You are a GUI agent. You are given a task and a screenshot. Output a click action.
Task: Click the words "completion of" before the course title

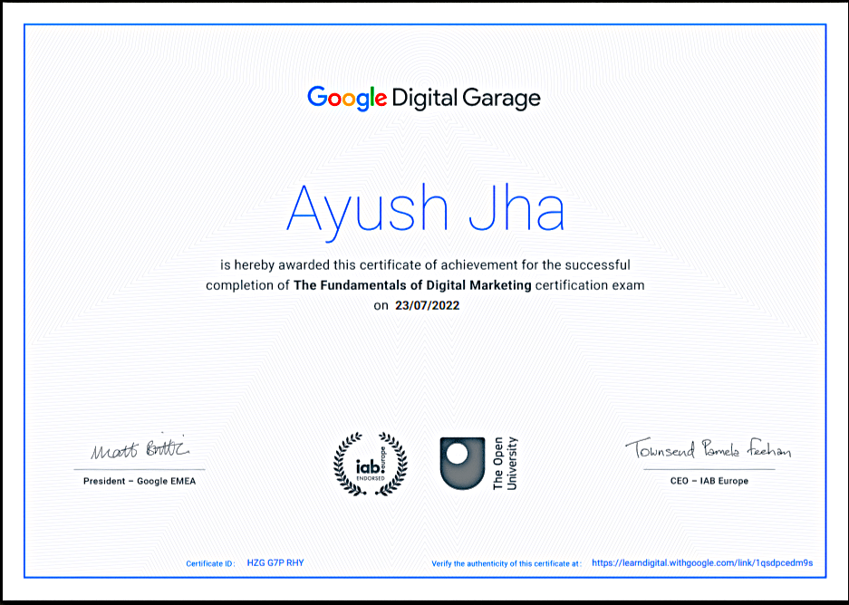click(247, 285)
